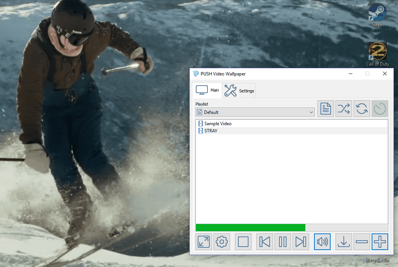Click the green playback progress bar
The width and height of the screenshot is (398, 267).
click(x=250, y=227)
